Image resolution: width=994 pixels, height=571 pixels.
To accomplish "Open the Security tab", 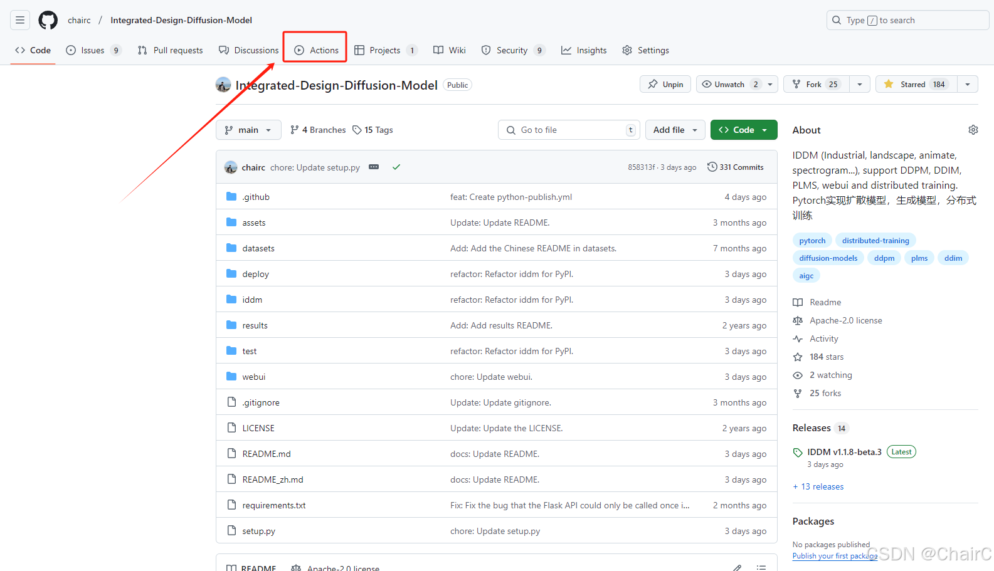I will click(513, 50).
